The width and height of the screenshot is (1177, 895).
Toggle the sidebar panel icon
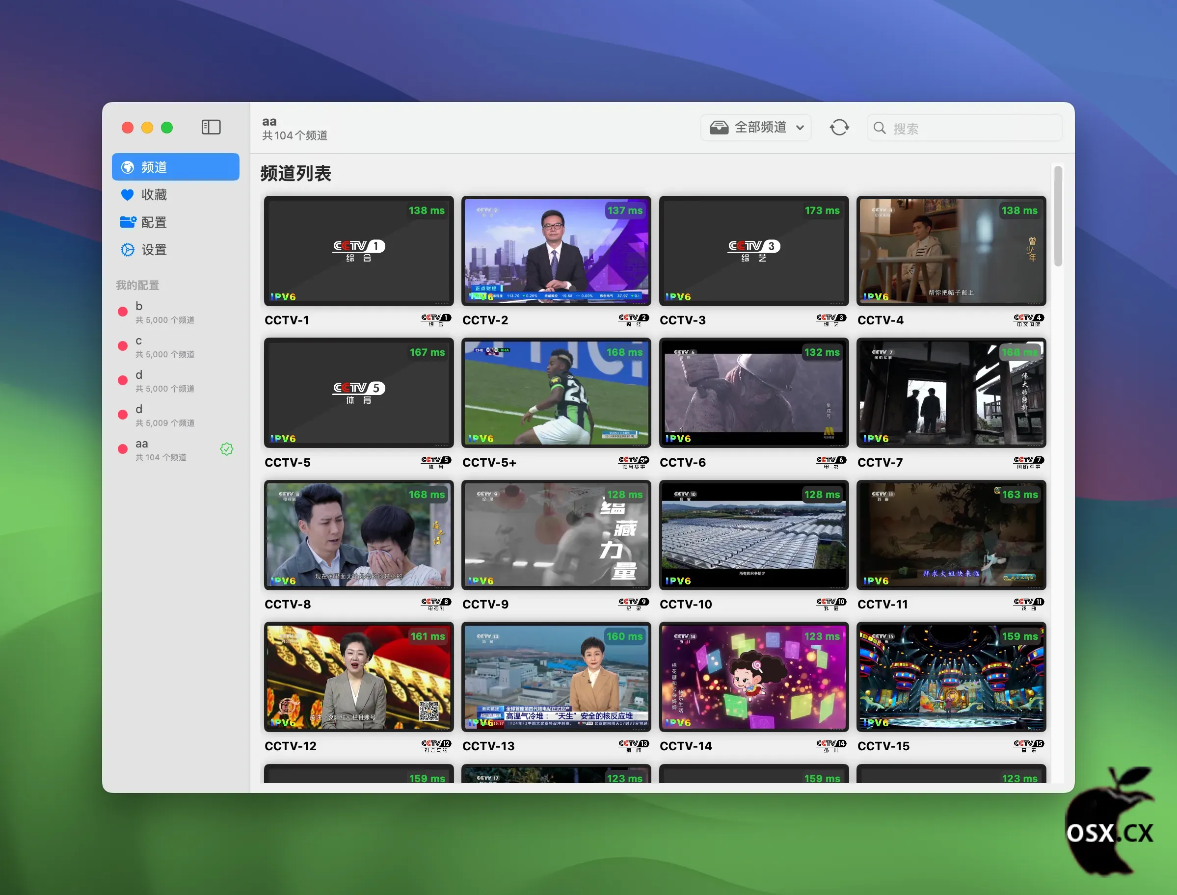(211, 127)
